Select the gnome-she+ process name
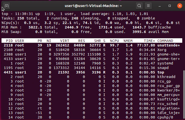This screenshot has height=120, width=185. (x=169, y=54)
